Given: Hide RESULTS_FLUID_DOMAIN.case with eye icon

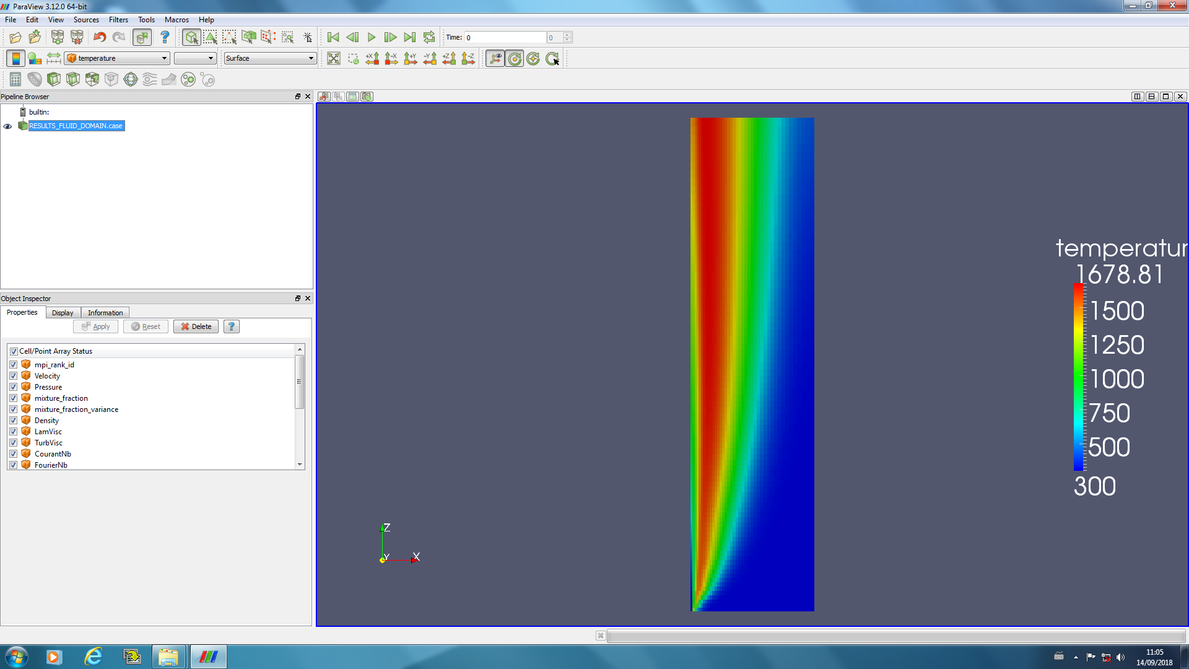Looking at the screenshot, I should [7, 126].
